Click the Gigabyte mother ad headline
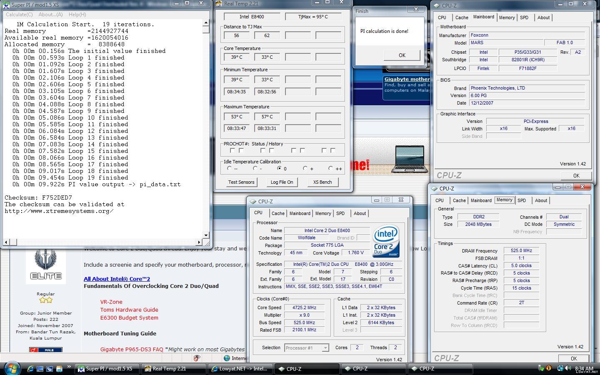600x375 pixels. point(407,79)
